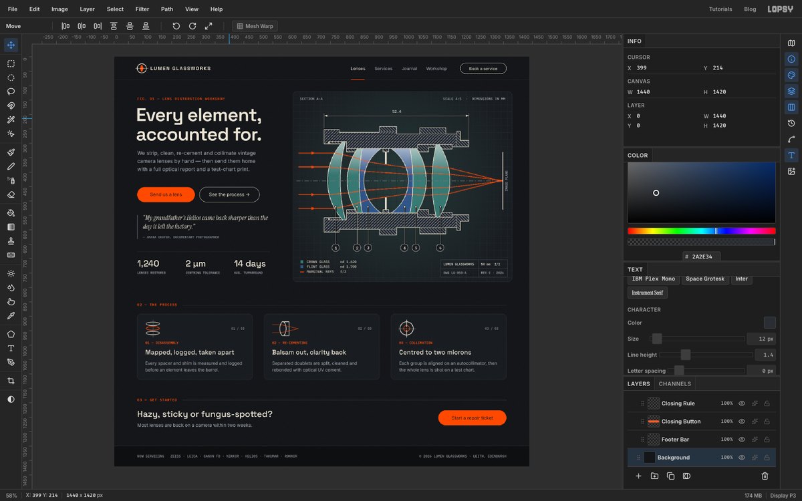This screenshot has height=501, width=802.
Task: Add a new layer group folder
Action: [654, 476]
